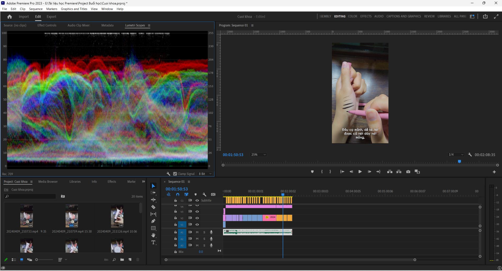Toggle Snap in timeline

coord(177,194)
